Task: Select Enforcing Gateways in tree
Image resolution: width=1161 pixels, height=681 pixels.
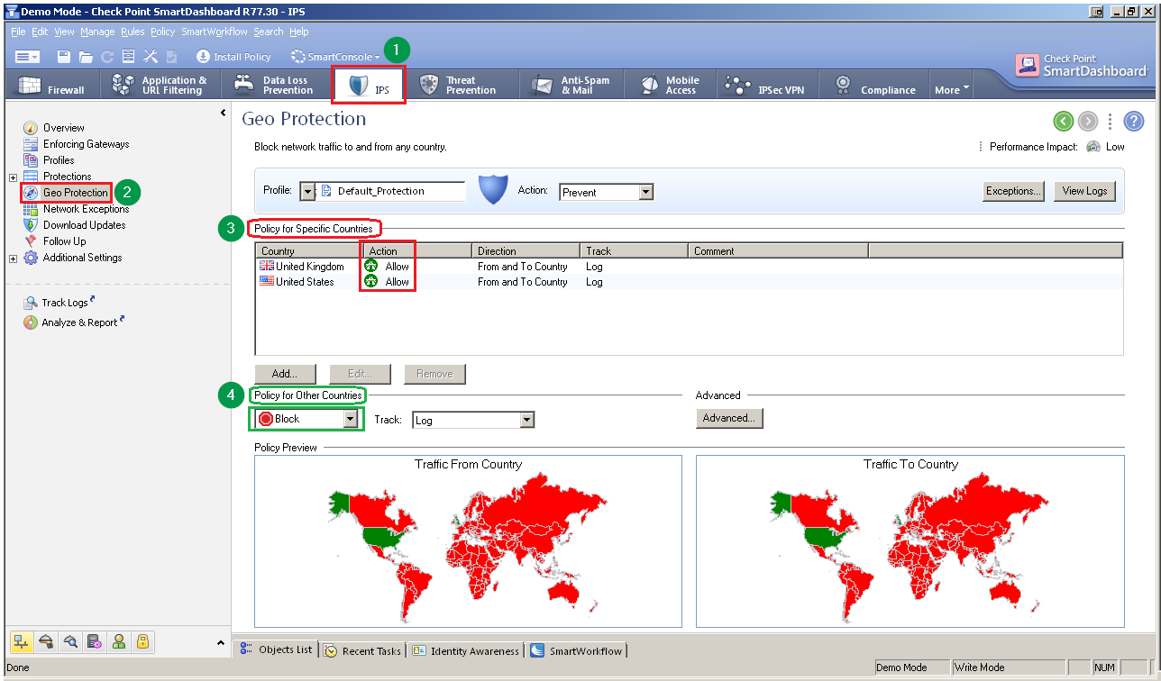Action: click(x=86, y=144)
